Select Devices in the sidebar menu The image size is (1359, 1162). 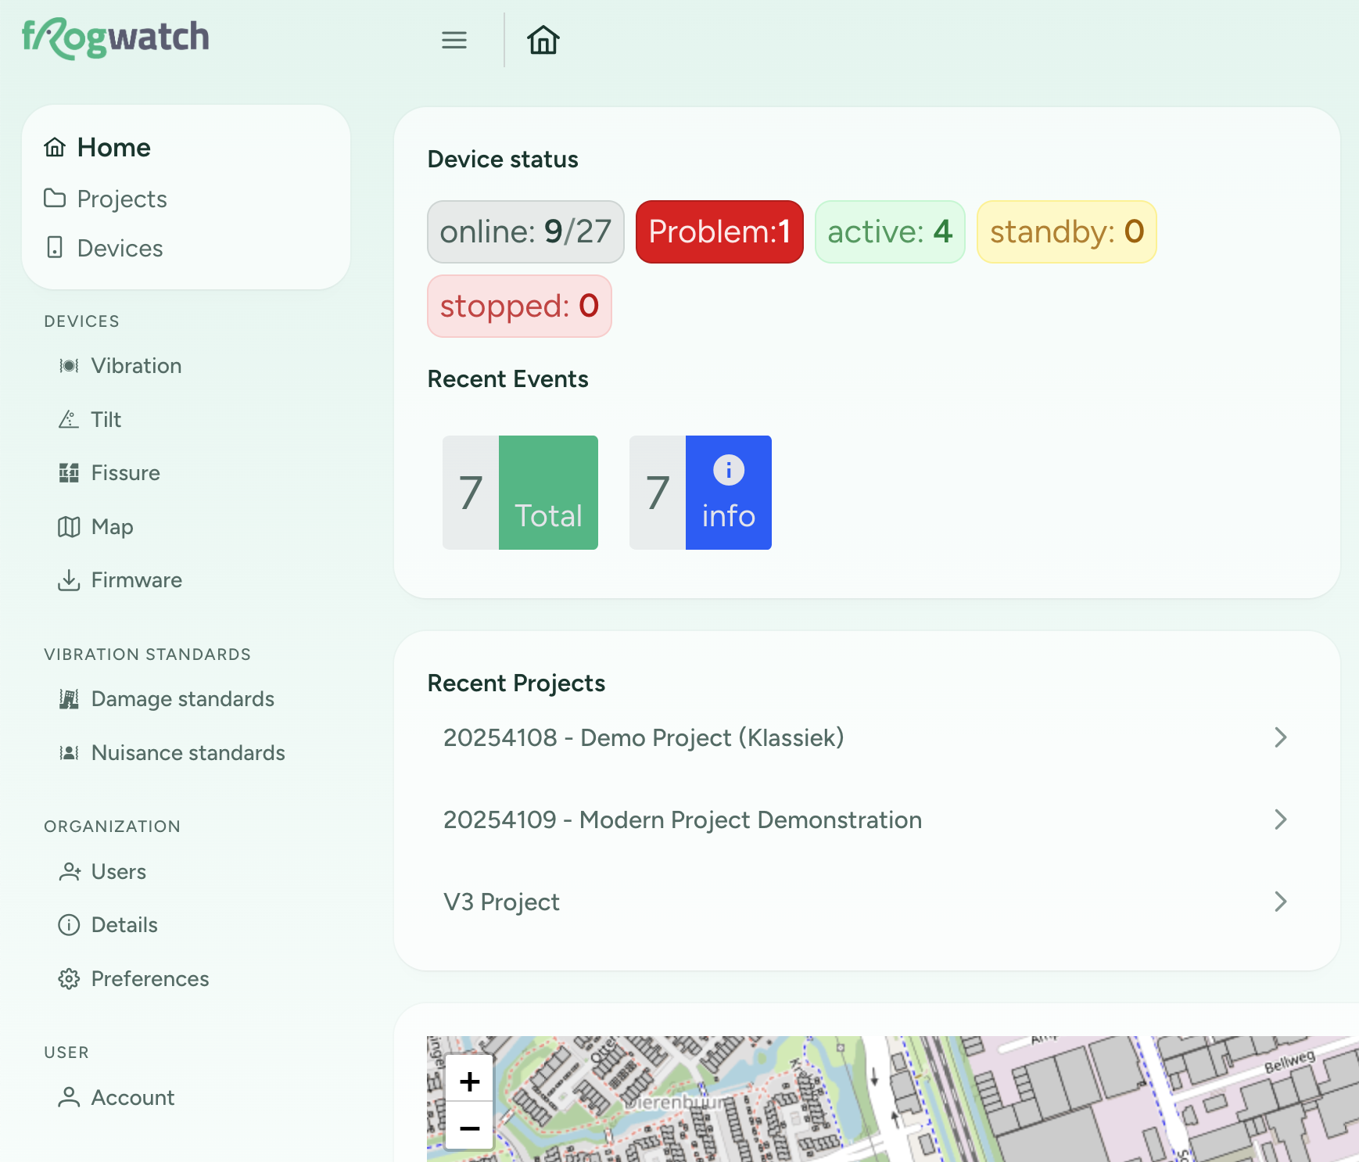(120, 249)
